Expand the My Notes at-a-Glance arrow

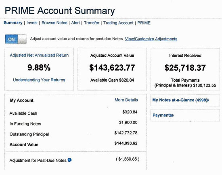(x=208, y=100)
